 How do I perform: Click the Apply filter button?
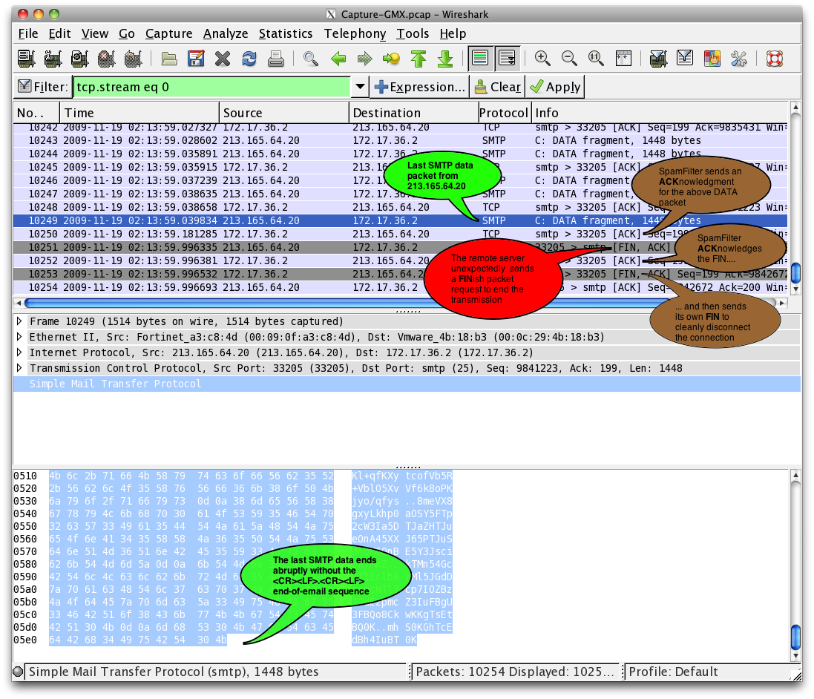pyautogui.click(x=555, y=87)
